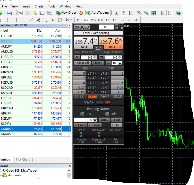
Task: Open the Charts menu
Action: click(39, 6)
